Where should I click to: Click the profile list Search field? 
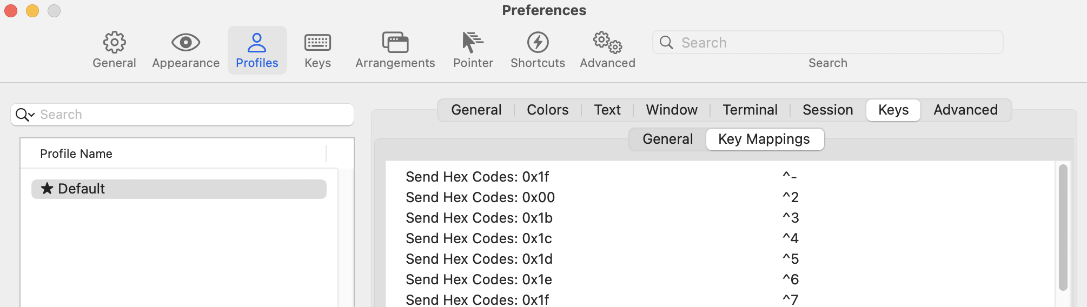tap(182, 115)
